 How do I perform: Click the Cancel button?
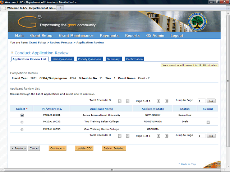click(34, 148)
